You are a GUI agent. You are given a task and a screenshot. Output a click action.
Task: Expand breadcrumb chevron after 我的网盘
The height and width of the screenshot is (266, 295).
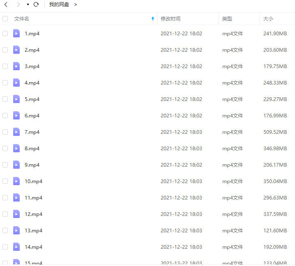coord(76,5)
